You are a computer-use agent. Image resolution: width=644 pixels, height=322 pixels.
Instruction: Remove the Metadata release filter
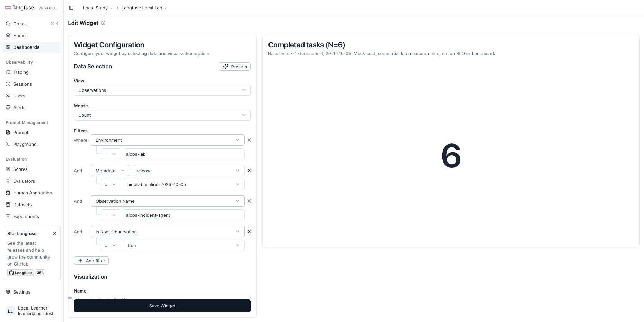[x=249, y=171]
